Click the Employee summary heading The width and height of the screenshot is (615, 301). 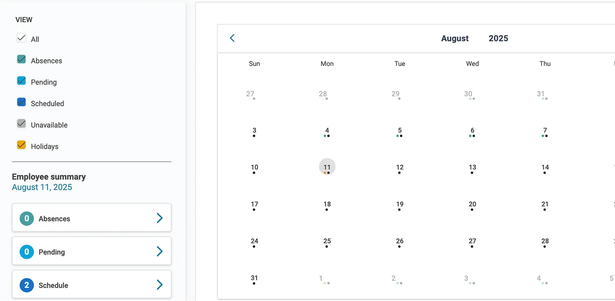[x=49, y=176]
